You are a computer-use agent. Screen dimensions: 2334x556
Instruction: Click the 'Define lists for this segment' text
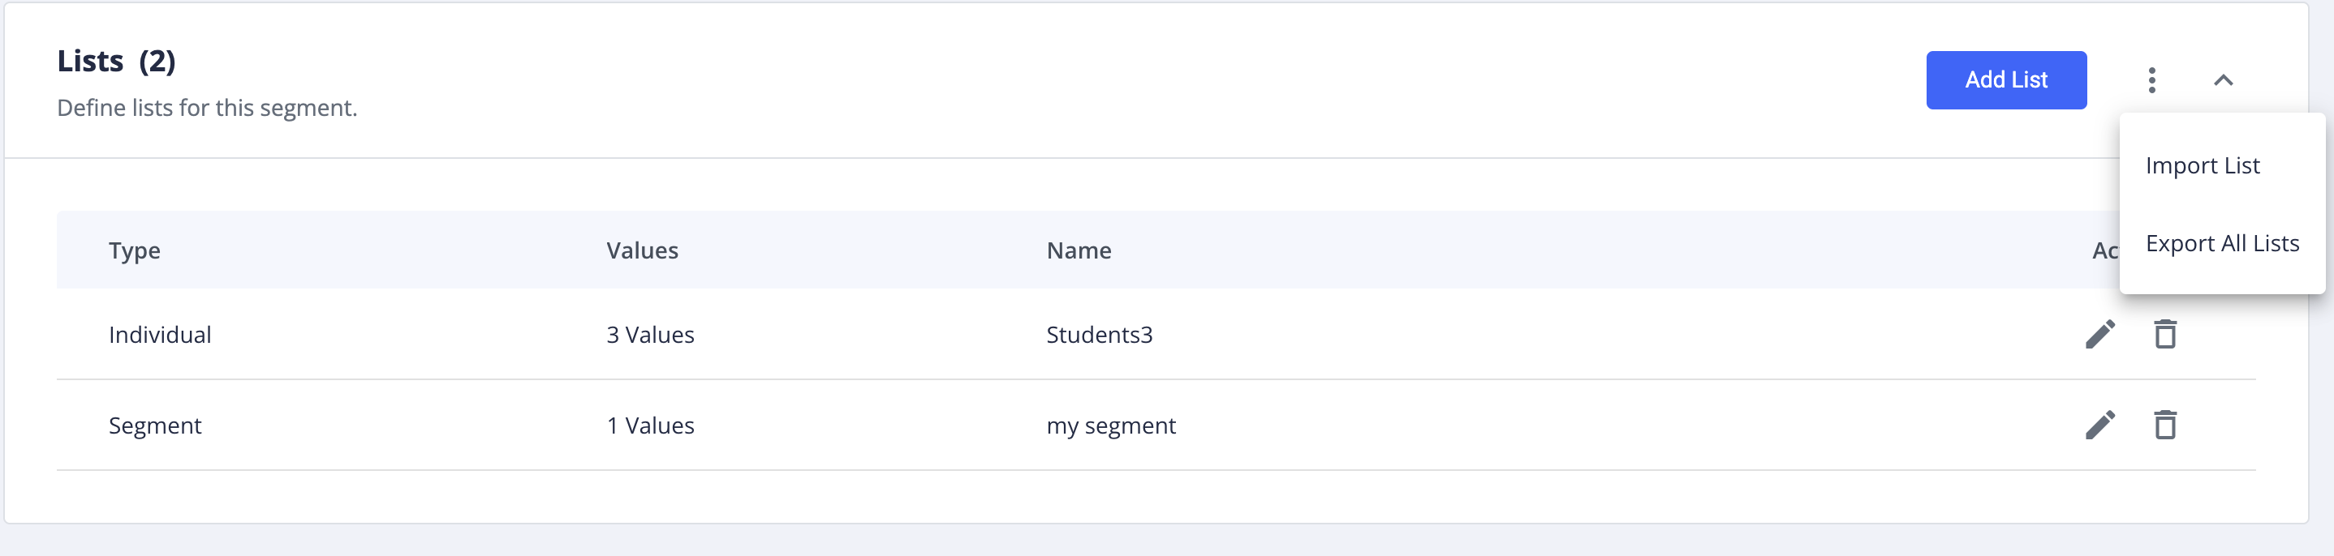click(x=207, y=108)
